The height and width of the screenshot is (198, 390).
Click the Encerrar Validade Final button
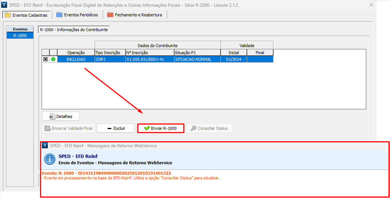[68, 128]
